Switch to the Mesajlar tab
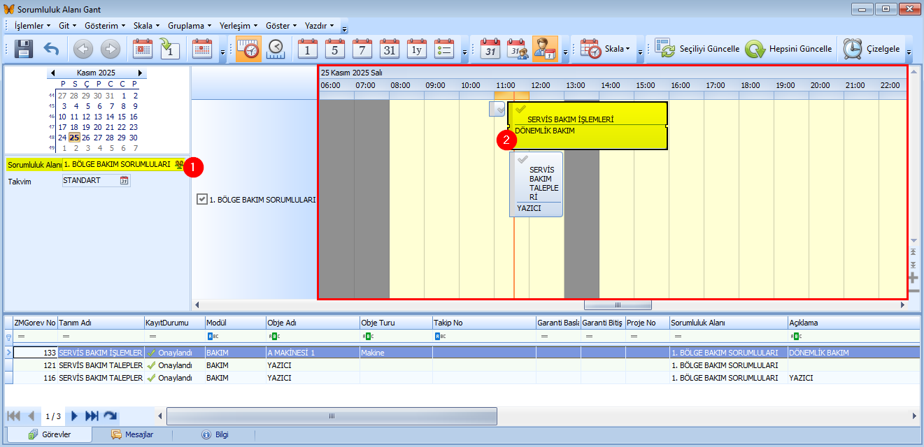This screenshot has width=924, height=447. click(133, 434)
